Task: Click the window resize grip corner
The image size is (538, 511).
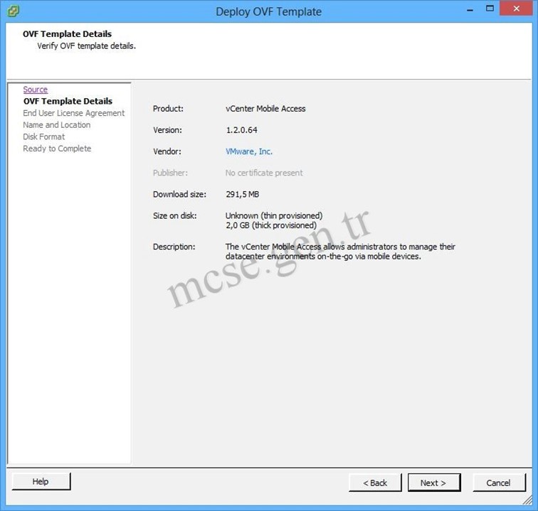Action: 528,500
